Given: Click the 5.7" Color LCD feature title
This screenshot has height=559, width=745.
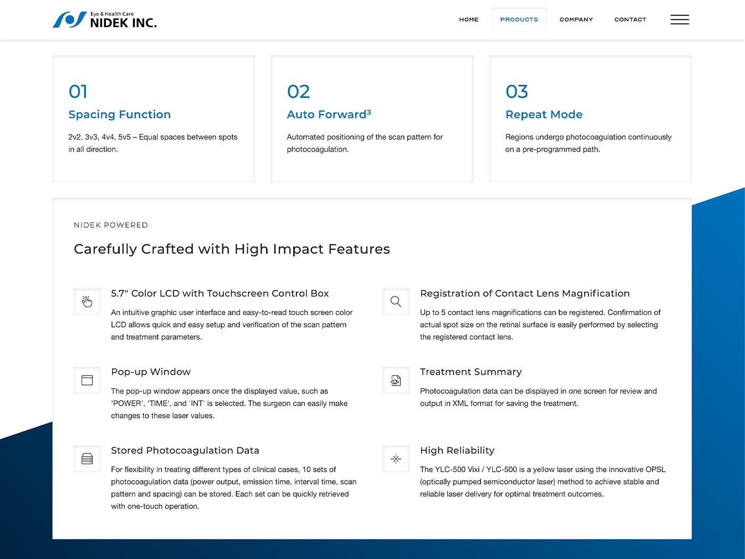Looking at the screenshot, I should point(220,293).
